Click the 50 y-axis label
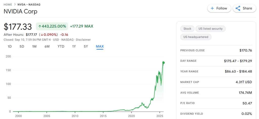Viewport: 259px width, 119px height. pyautogui.click(x=9, y=98)
